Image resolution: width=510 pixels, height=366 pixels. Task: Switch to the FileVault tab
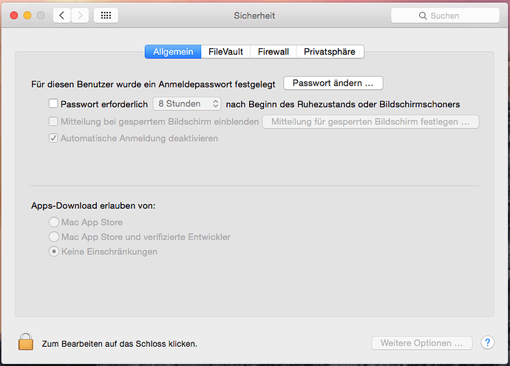[225, 52]
